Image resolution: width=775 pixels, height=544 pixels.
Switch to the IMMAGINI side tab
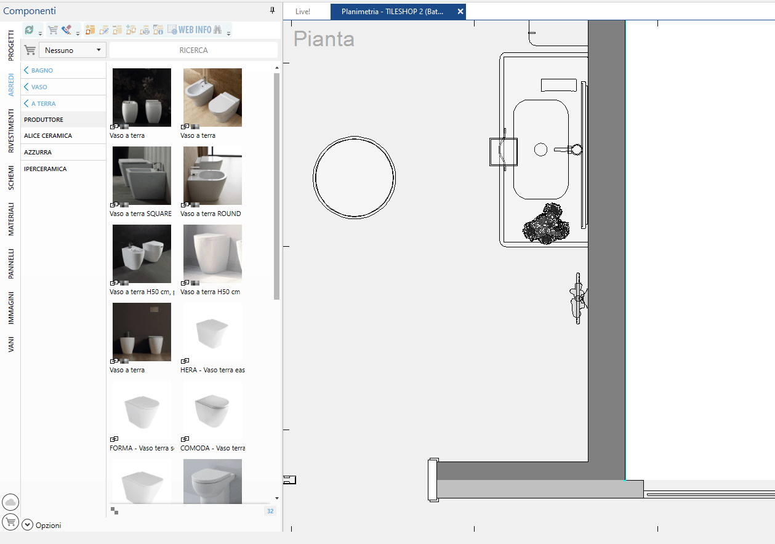[x=11, y=308]
